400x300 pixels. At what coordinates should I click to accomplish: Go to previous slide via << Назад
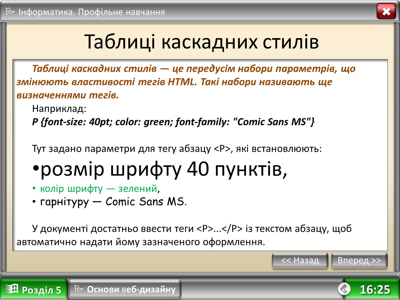click(300, 260)
